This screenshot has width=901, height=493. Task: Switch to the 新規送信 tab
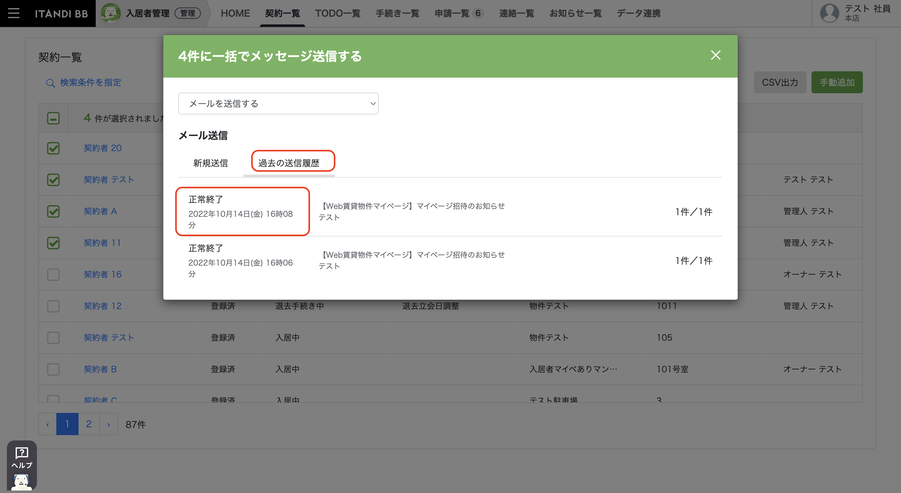click(x=211, y=163)
